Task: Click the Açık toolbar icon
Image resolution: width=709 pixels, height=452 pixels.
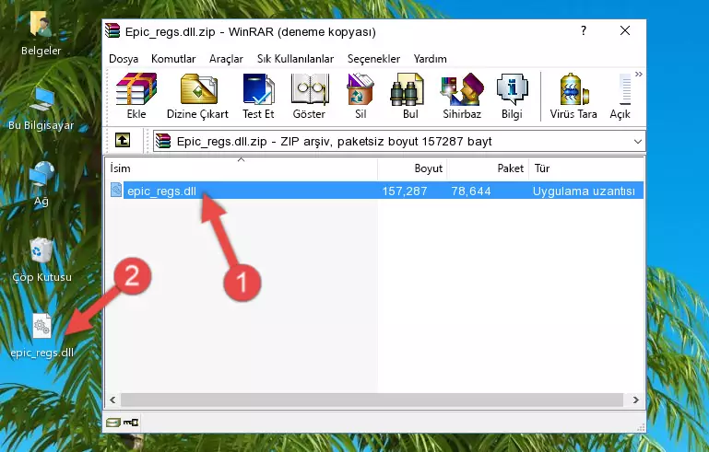Action: pyautogui.click(x=620, y=96)
